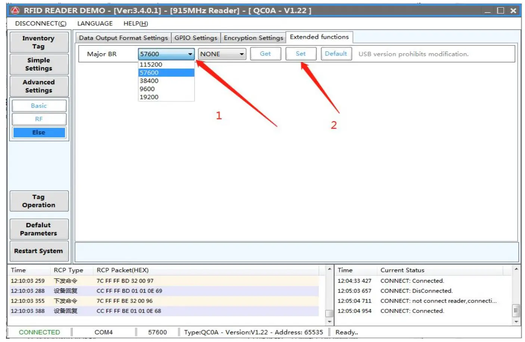This screenshot has width=525, height=342.
Task: Go to Encryption Settings tab
Action: coord(253,38)
